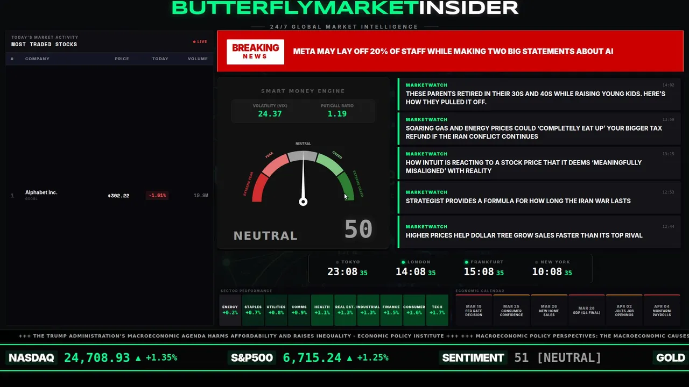Sort by the TODAY column header
689x387 pixels.
pos(160,59)
